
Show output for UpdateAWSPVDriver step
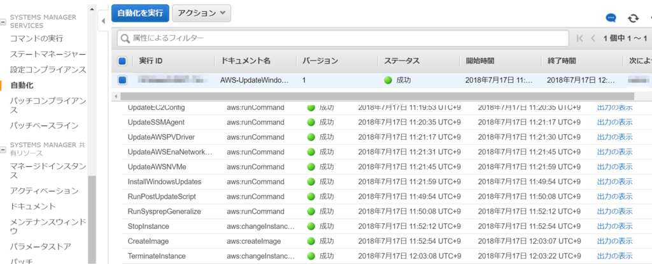click(614, 137)
